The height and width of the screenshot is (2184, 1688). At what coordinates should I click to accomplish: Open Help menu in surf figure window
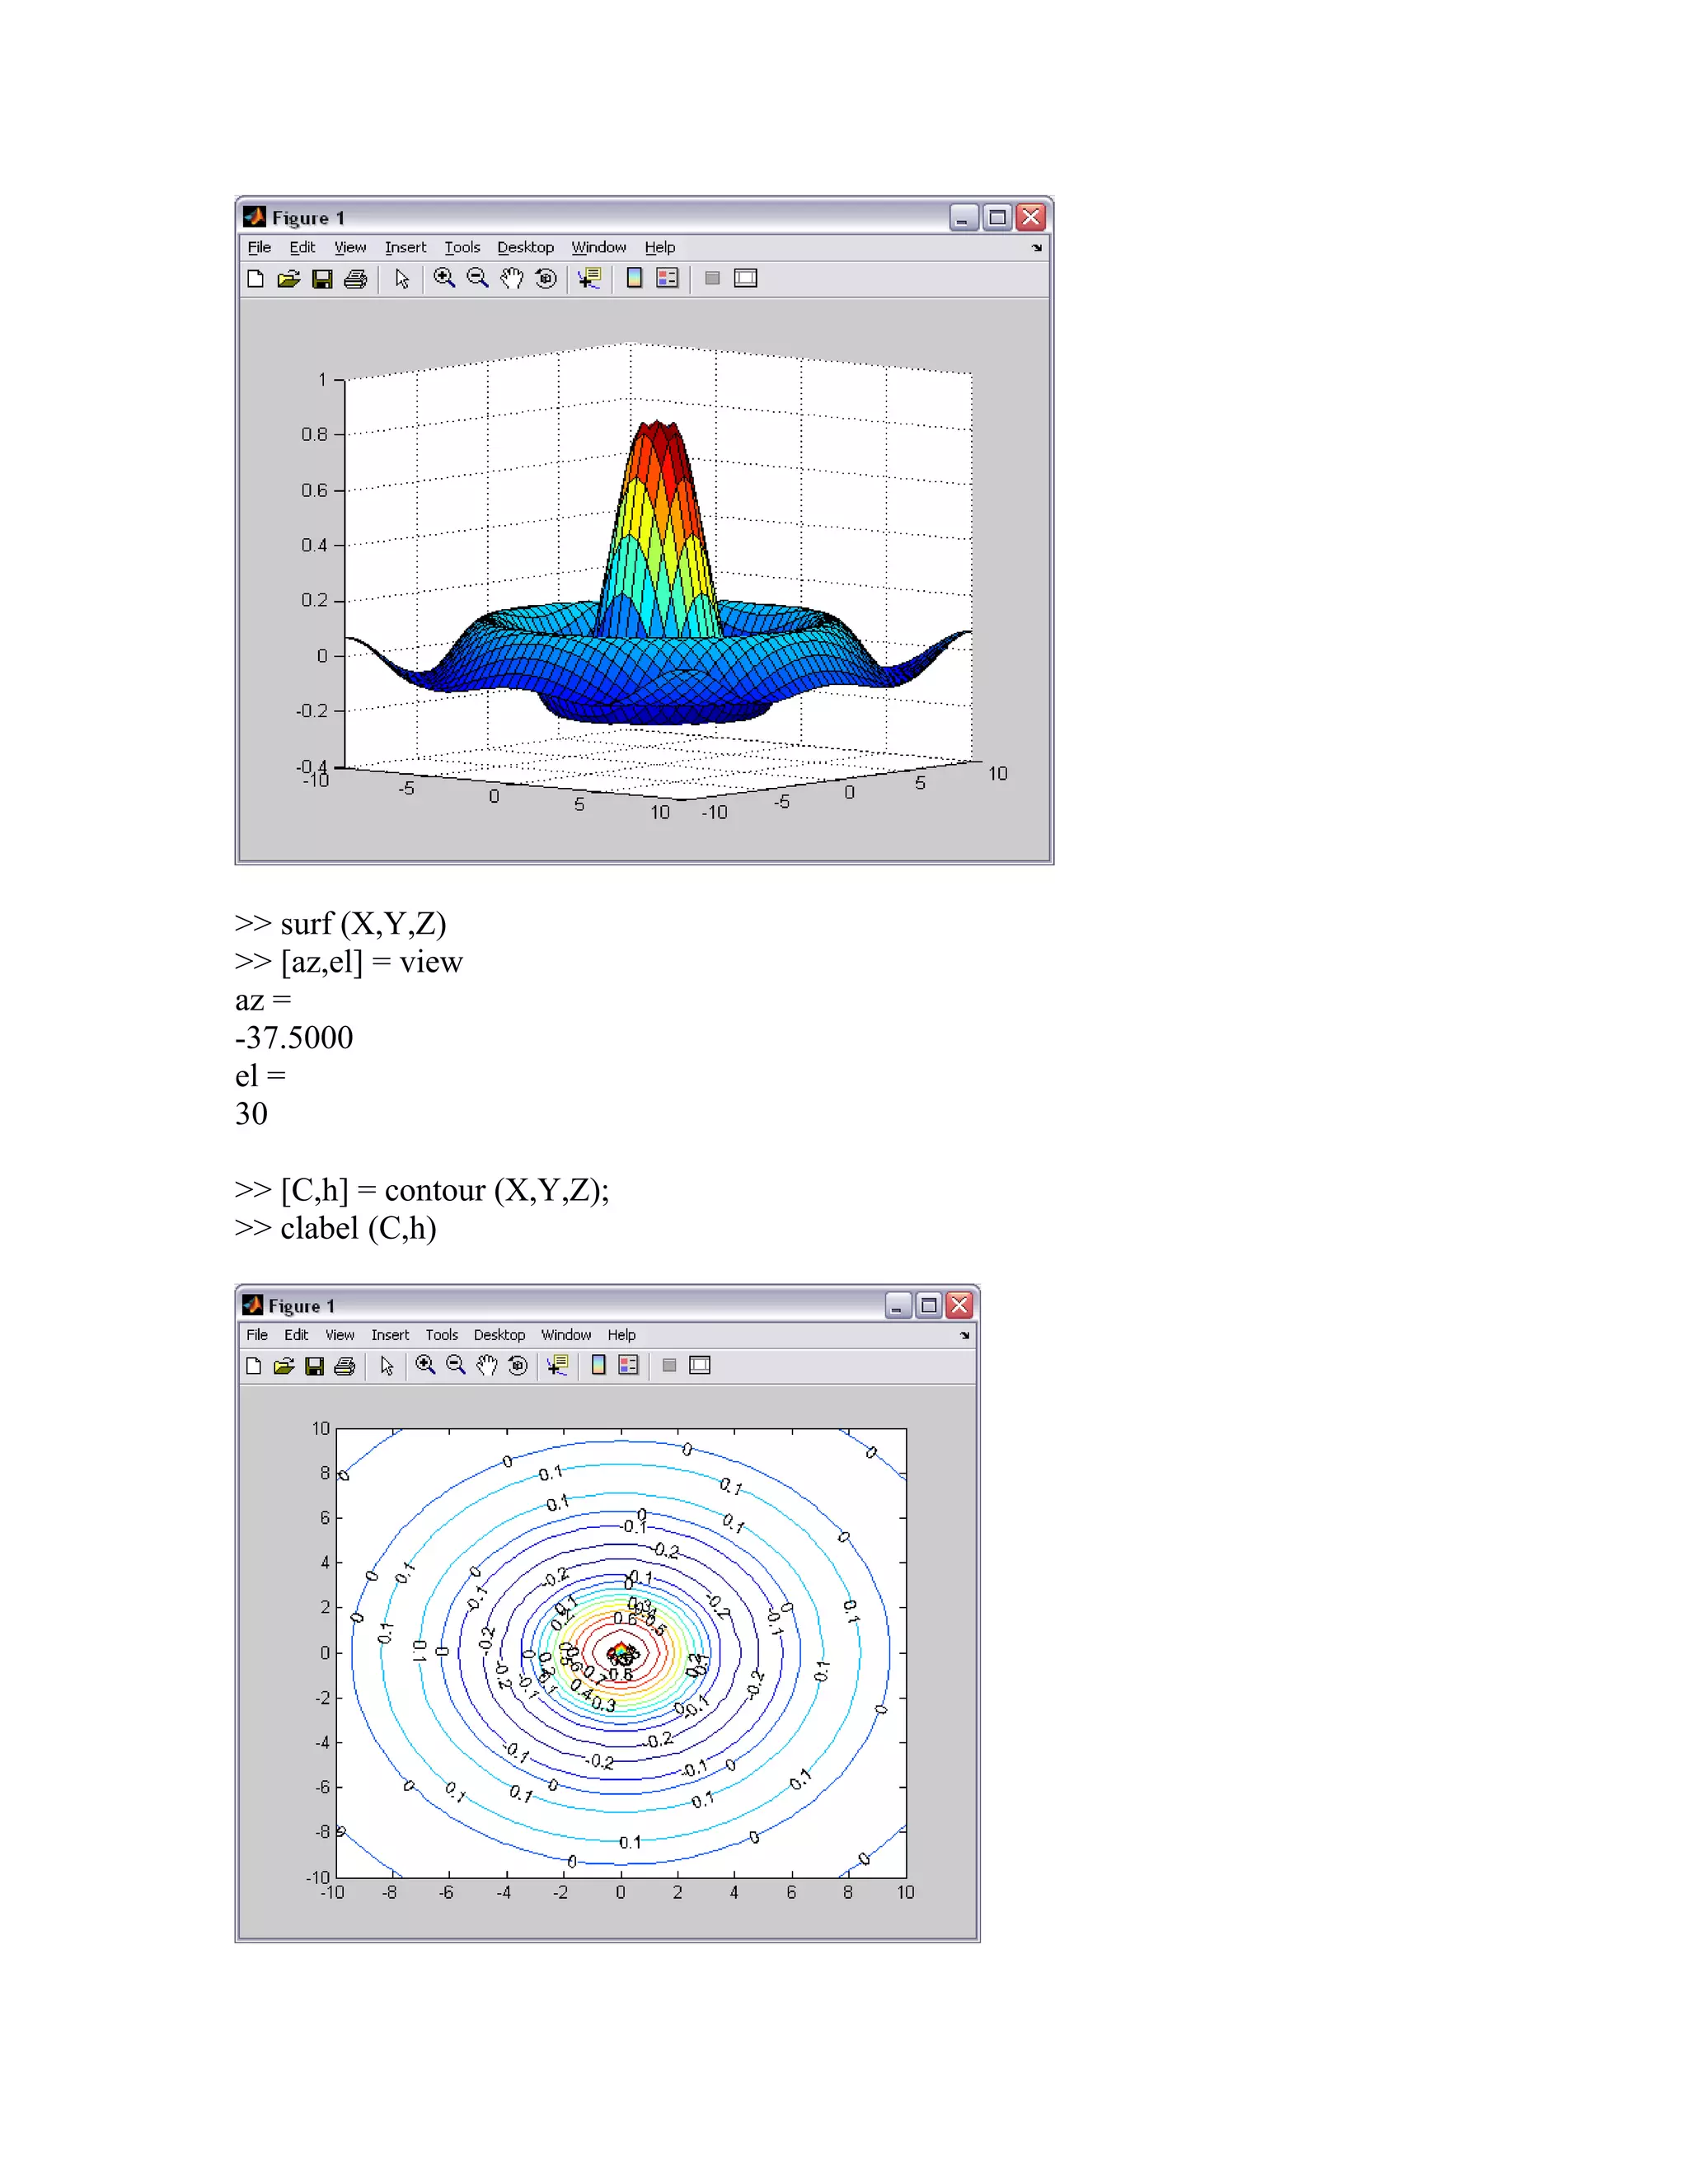coord(659,247)
